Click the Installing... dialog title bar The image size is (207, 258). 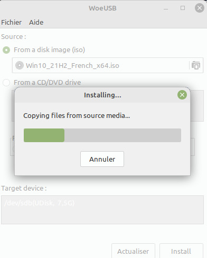[102, 95]
